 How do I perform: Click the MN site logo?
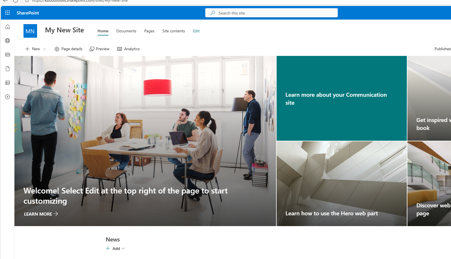30,31
